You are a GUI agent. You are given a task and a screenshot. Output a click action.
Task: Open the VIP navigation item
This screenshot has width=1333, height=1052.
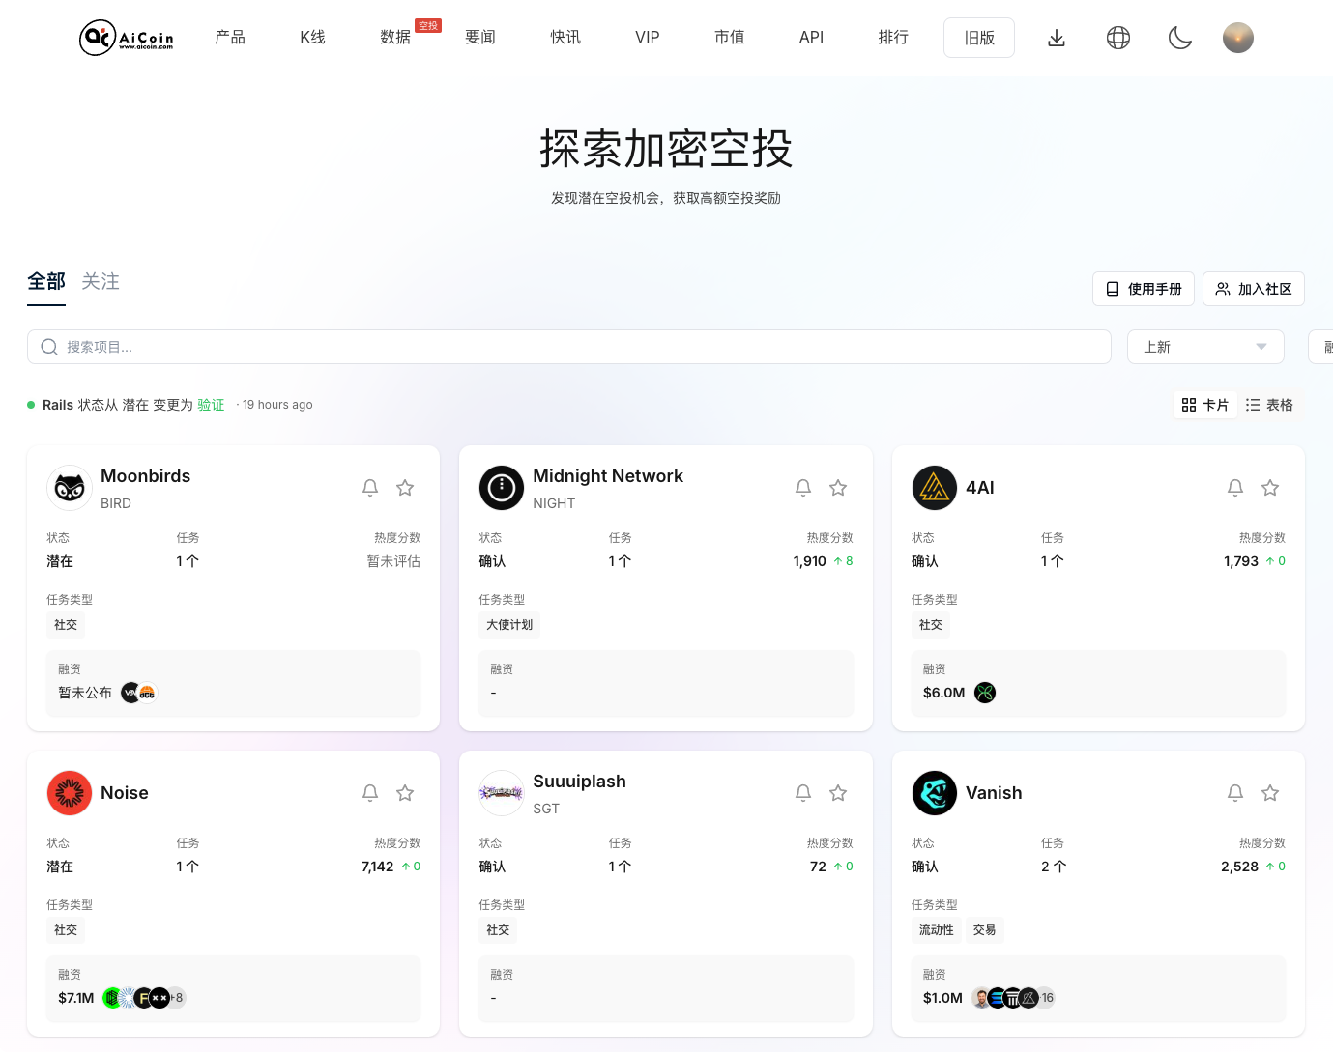point(647,38)
